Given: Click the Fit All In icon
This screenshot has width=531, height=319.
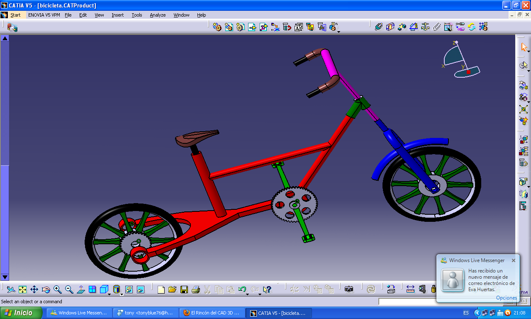Looking at the screenshot, I should 23,289.
